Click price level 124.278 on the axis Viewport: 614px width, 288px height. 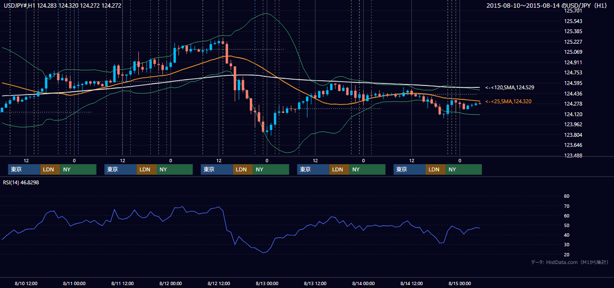(573, 104)
